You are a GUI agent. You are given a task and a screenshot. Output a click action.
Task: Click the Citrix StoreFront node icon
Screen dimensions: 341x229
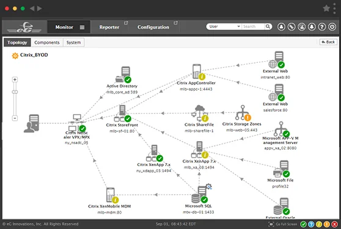(123, 114)
